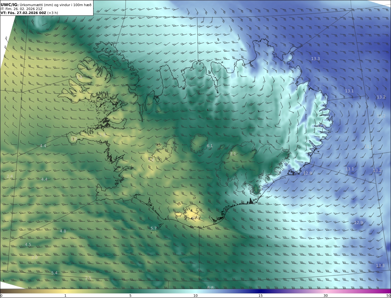
Task: Click the 4.5 value label on the map
Action: tap(28, 244)
